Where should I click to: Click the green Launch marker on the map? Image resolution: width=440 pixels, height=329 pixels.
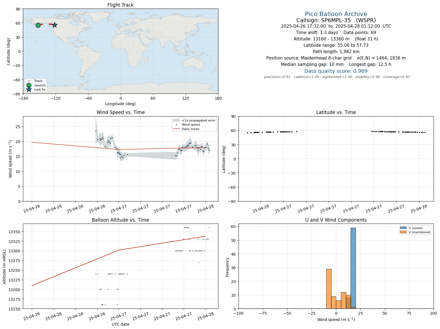pos(38,25)
